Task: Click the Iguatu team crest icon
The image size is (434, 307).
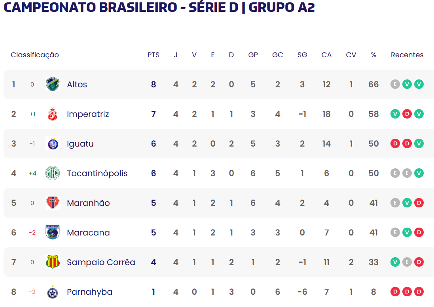Action: 53,144
